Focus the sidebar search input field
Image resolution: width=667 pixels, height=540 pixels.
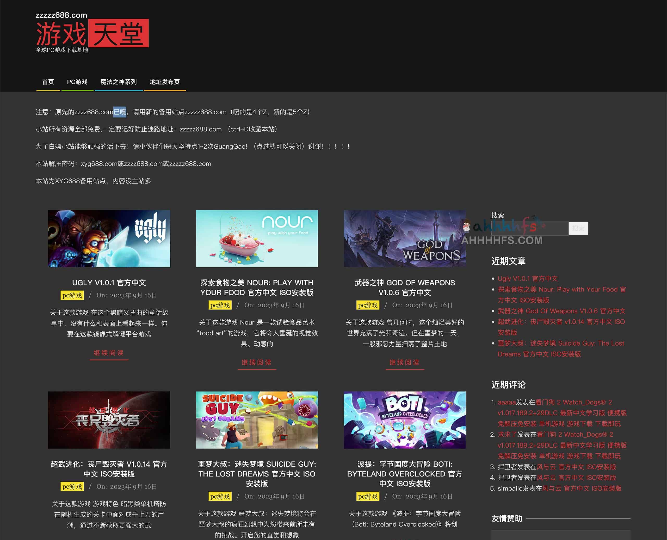pos(529,228)
